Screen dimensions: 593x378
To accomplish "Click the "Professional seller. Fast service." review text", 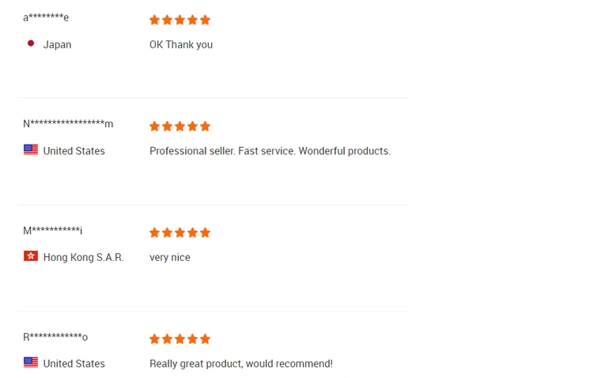I will coord(270,151).
